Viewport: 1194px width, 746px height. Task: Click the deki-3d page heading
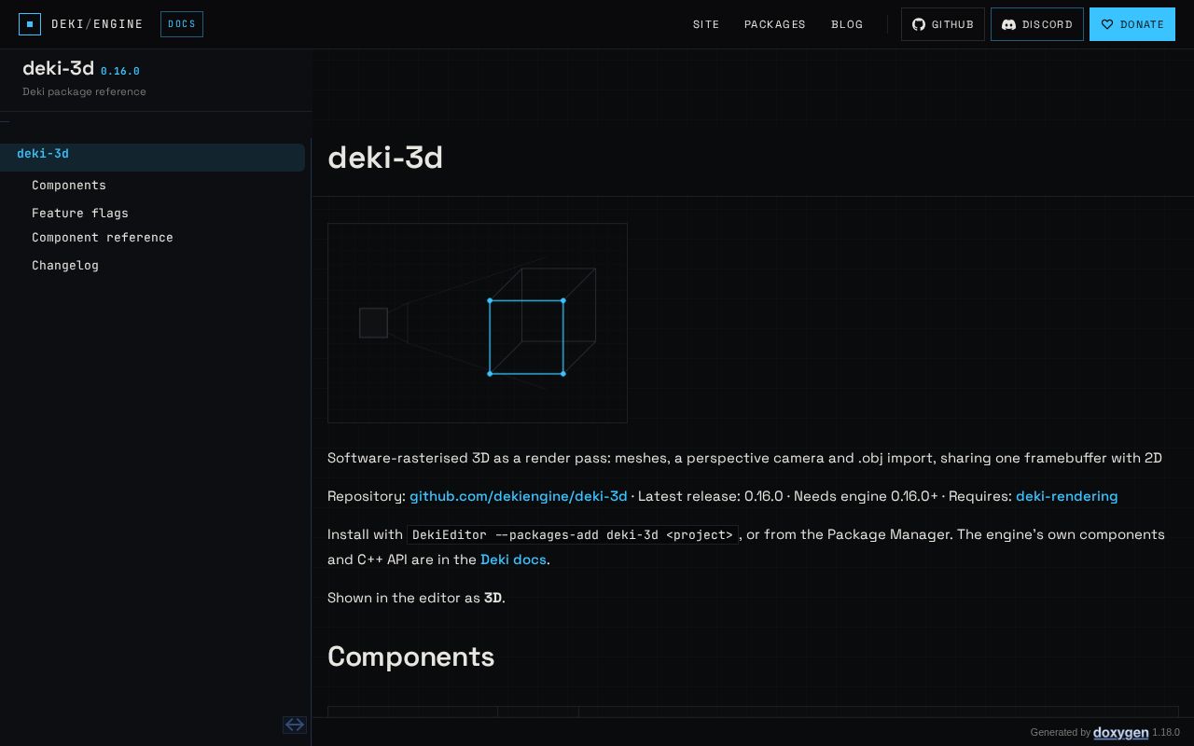385,158
